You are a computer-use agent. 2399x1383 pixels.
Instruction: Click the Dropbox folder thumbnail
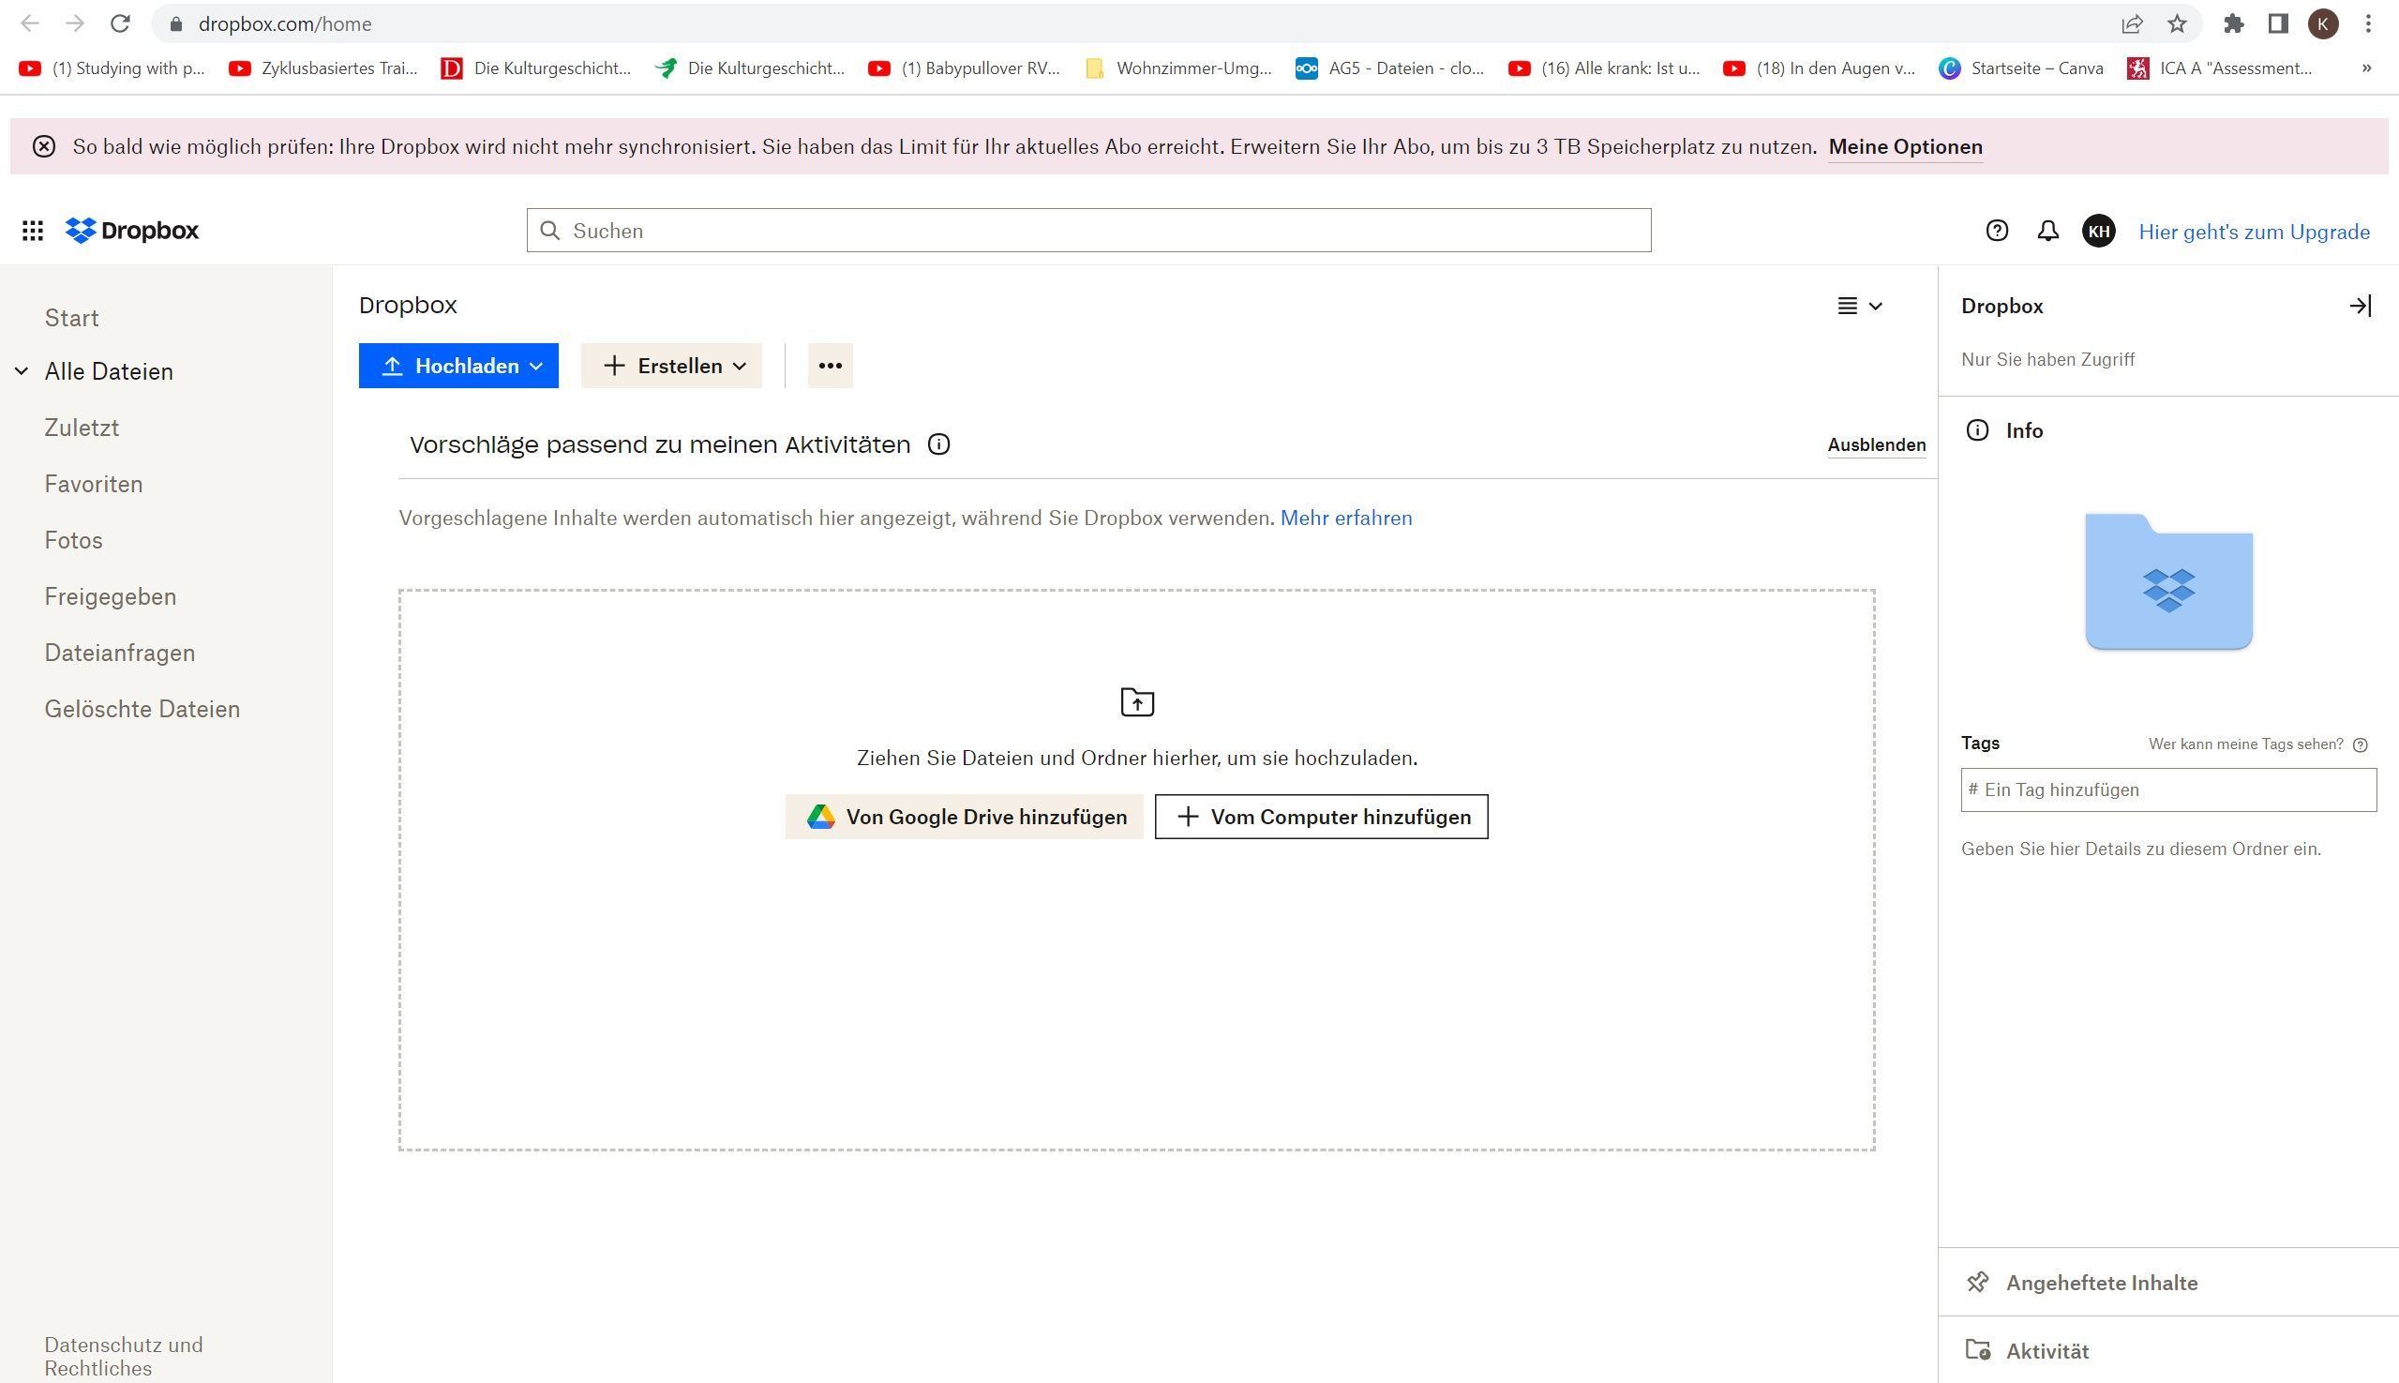[x=2168, y=581]
